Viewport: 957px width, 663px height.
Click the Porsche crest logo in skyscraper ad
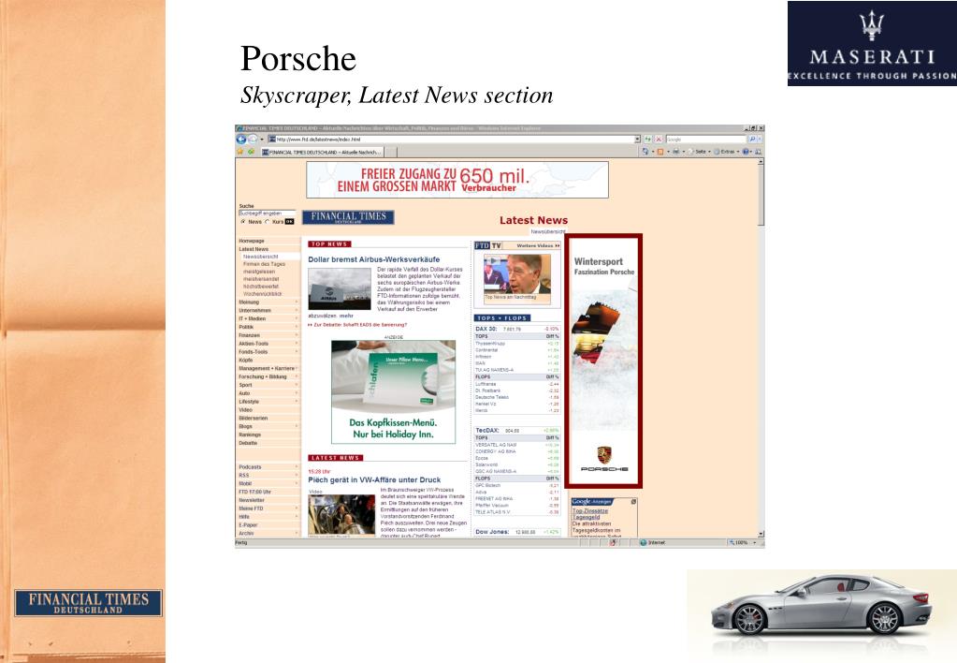coord(604,455)
